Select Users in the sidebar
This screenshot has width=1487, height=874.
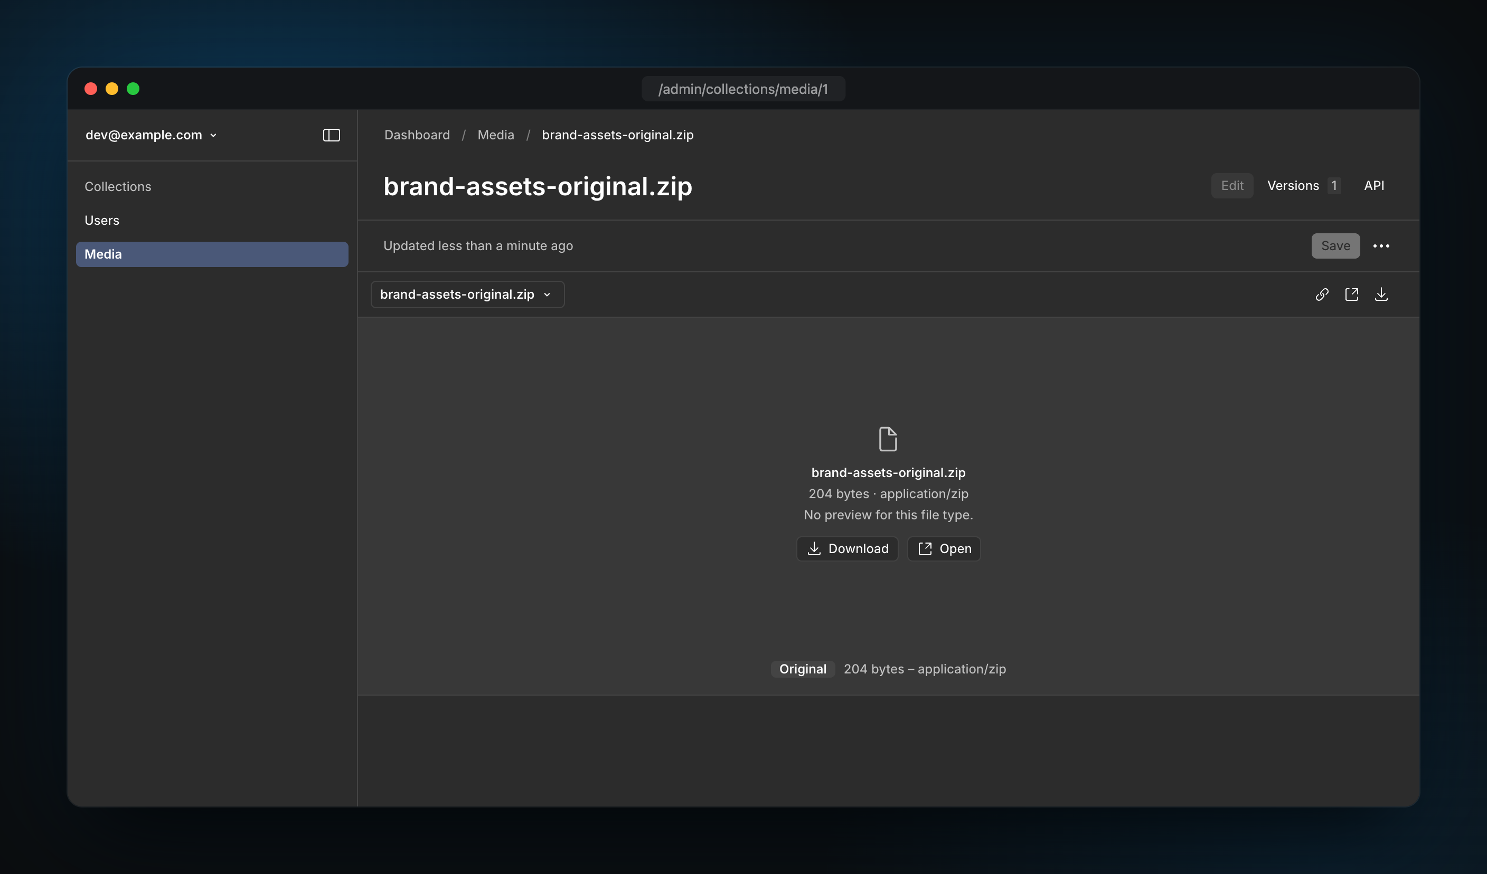[101, 221]
